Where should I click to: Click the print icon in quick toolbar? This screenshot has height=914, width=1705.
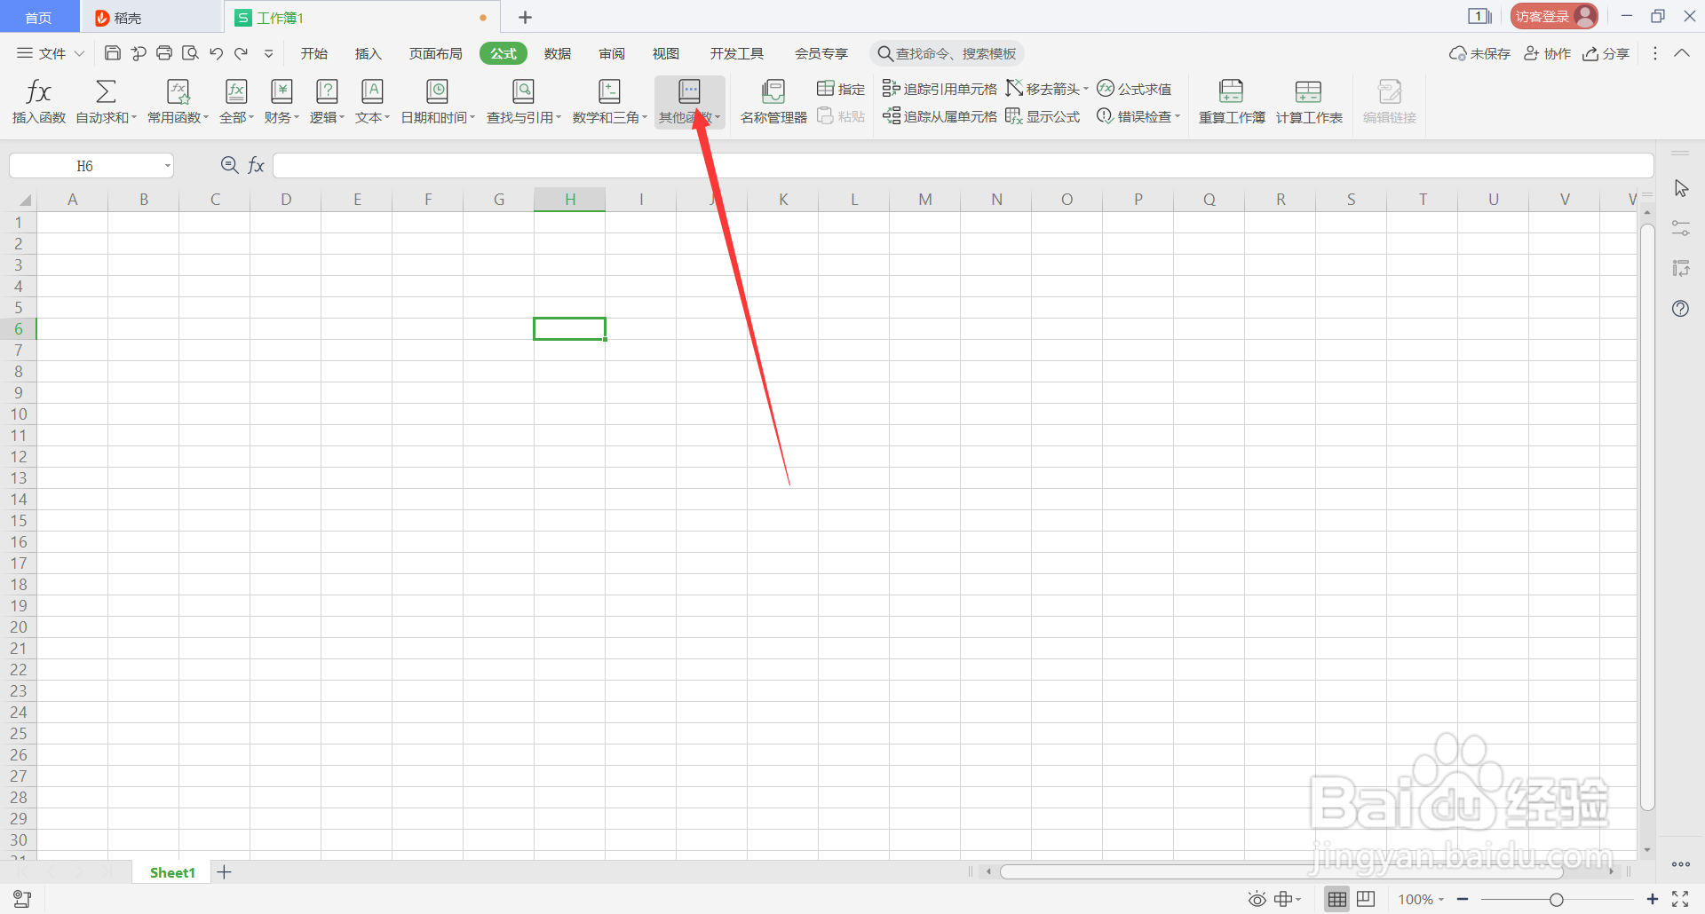[164, 53]
